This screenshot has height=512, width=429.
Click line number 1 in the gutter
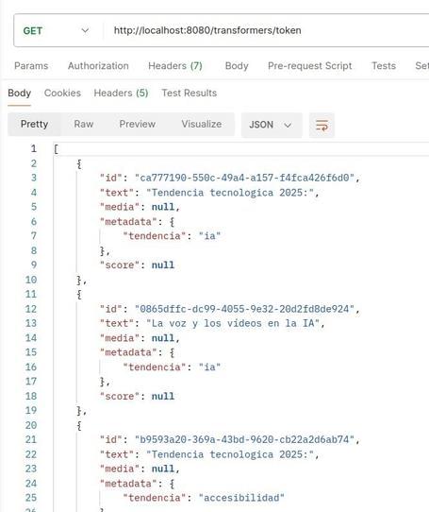tap(34, 149)
